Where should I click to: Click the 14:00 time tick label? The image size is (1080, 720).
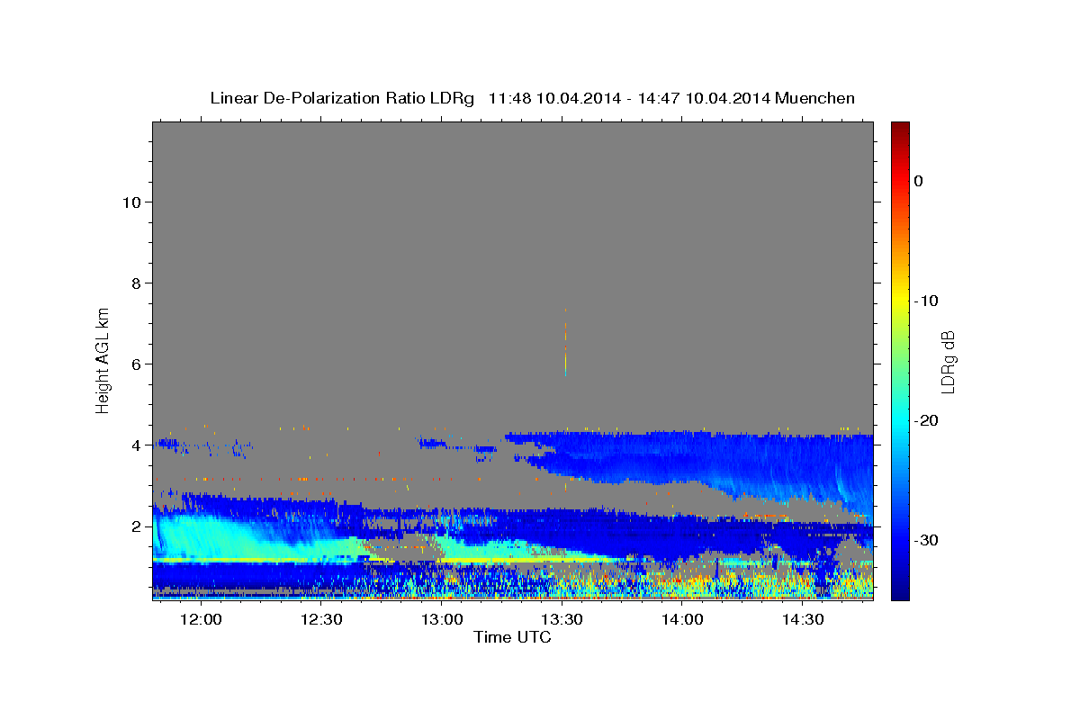682,620
